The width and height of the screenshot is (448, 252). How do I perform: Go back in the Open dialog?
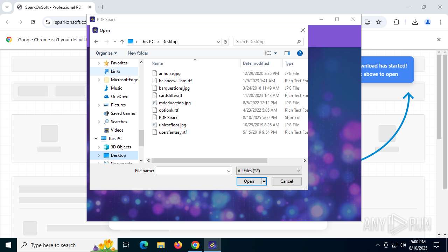(x=97, y=42)
